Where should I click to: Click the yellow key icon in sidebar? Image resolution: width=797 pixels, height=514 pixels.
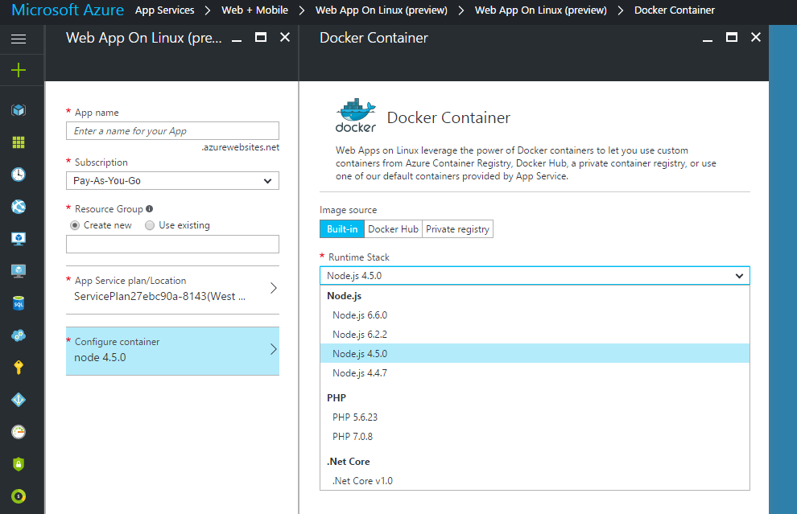tap(19, 368)
